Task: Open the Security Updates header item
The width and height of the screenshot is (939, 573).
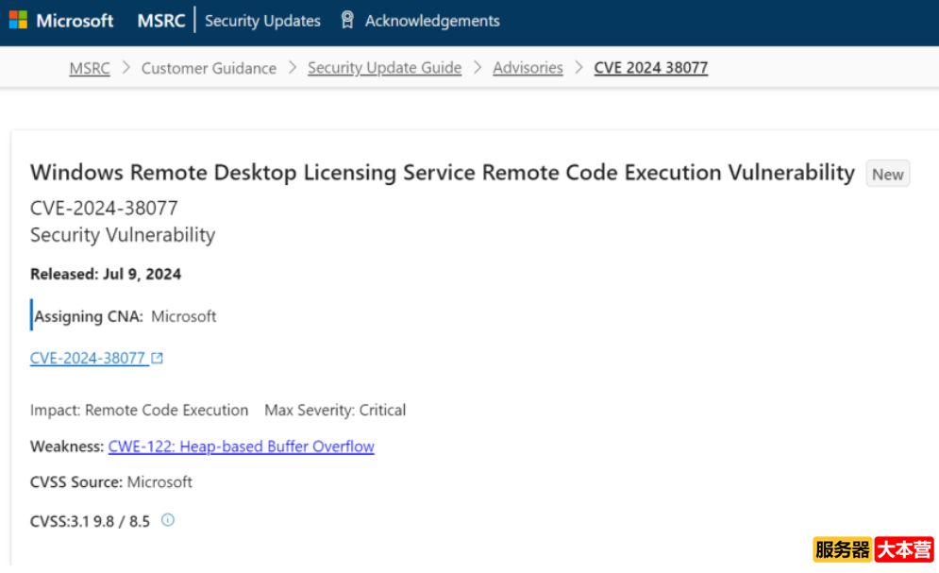Action: [262, 20]
